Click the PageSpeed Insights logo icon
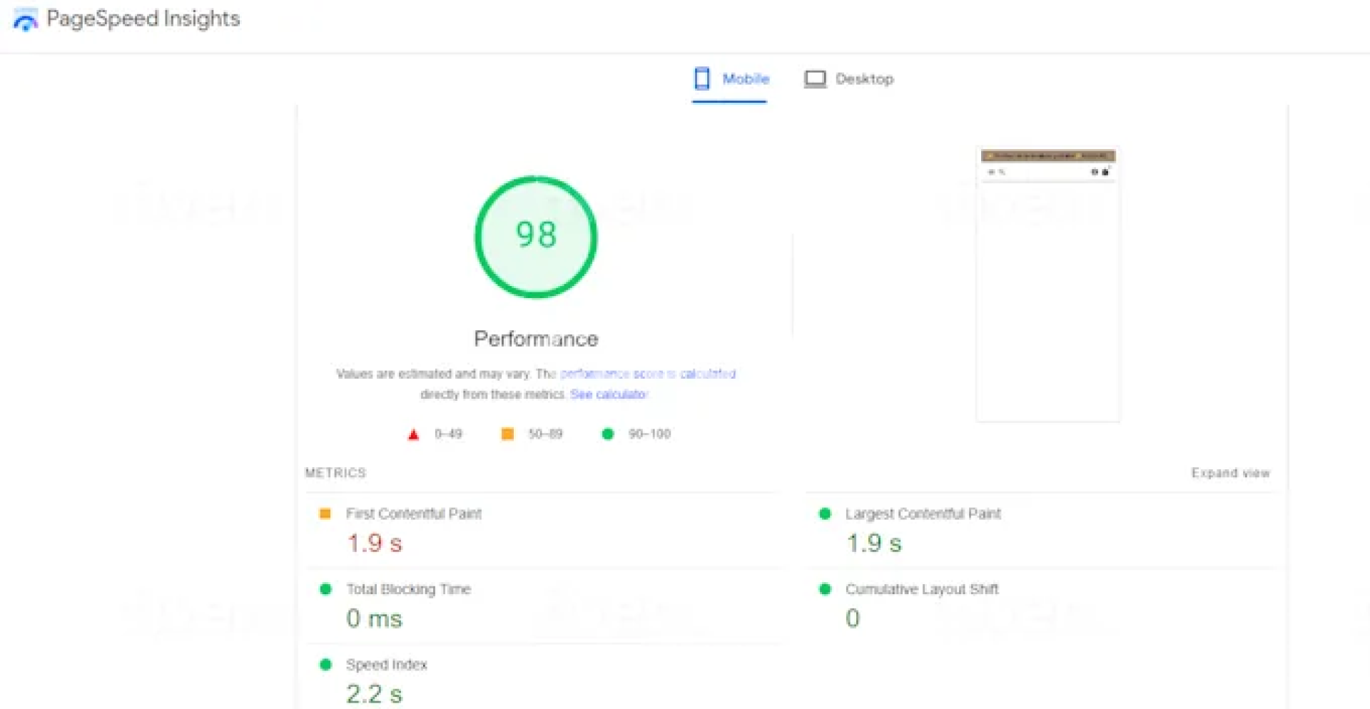Viewport: 1370px width, 709px height. pyautogui.click(x=26, y=20)
